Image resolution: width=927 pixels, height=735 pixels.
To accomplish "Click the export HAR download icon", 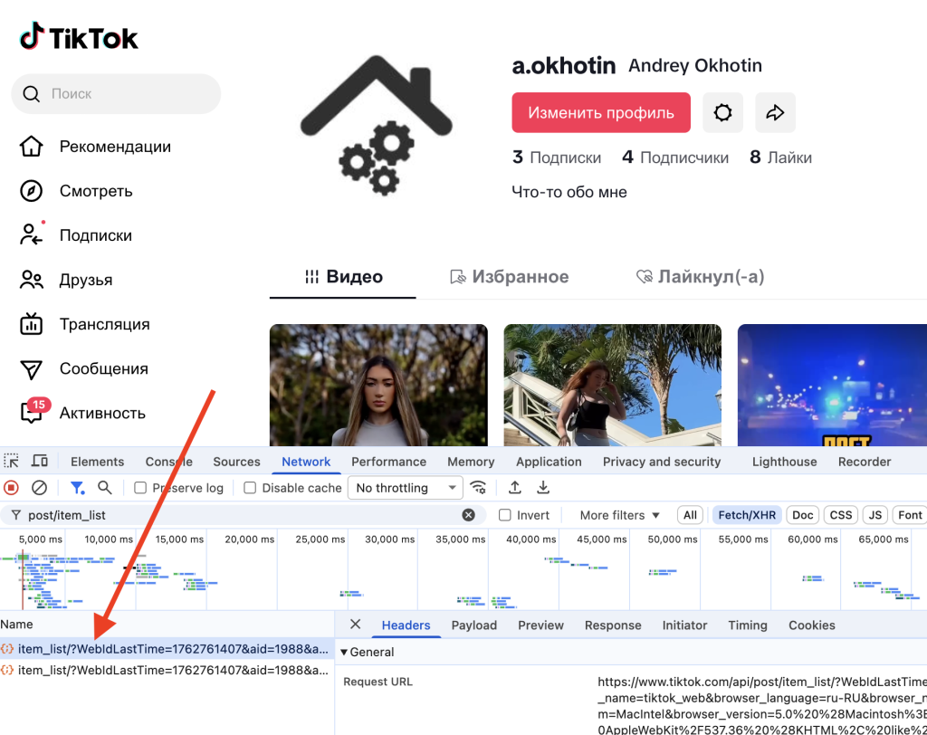I will pyautogui.click(x=543, y=488).
